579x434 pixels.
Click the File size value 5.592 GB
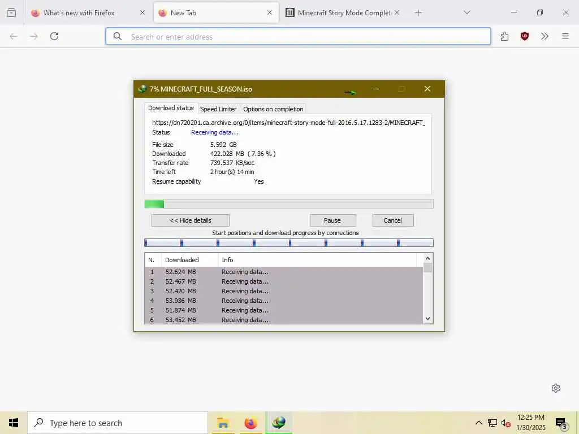(223, 145)
